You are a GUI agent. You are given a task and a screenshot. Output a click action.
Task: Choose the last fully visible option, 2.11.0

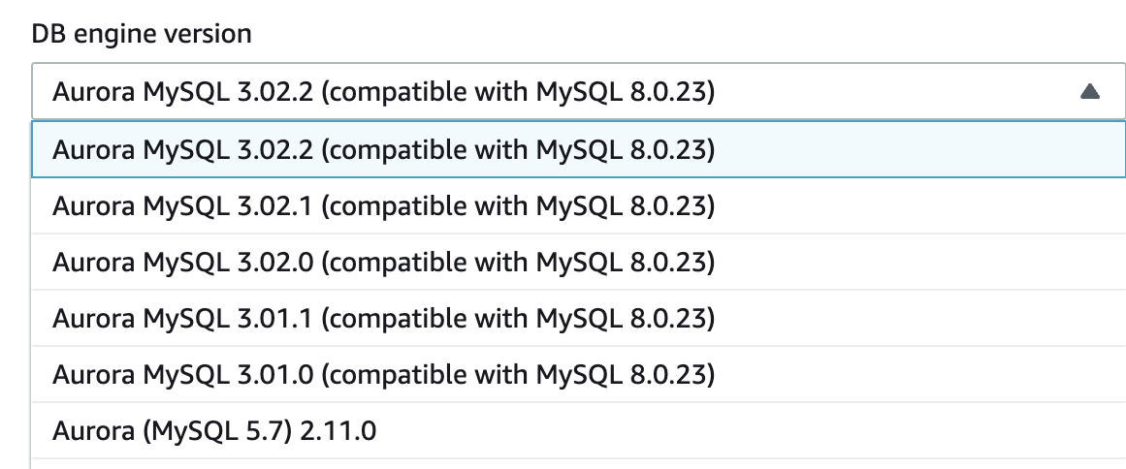[x=214, y=430]
